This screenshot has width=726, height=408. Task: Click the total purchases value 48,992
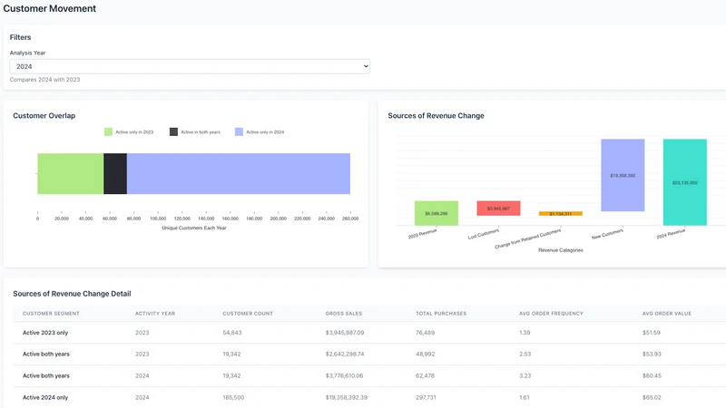[x=425, y=354]
